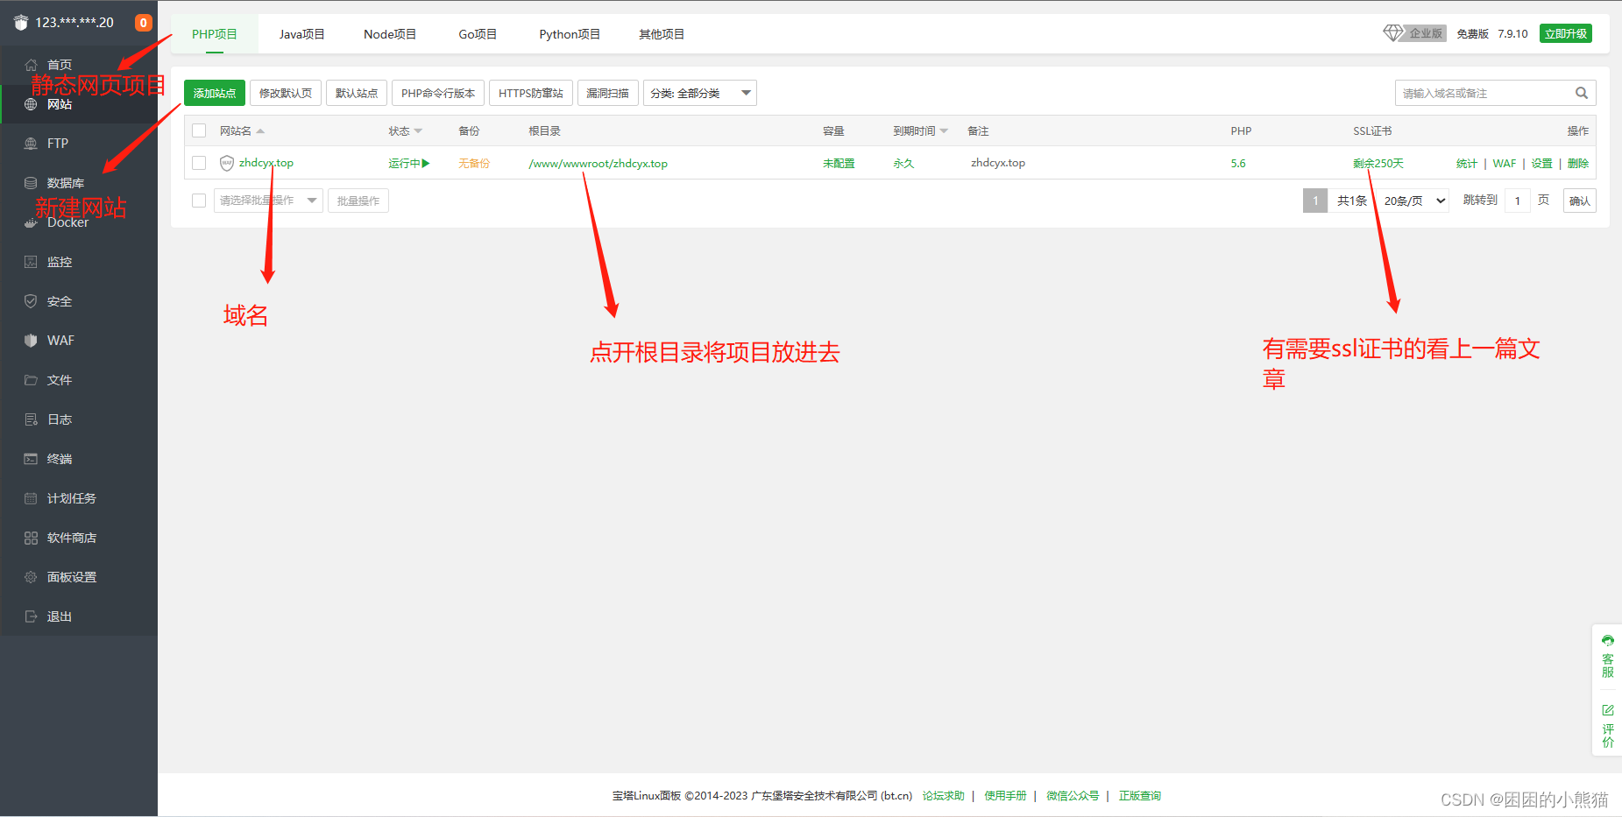This screenshot has width=1622, height=817.
Task: Open the 日志 logs sidebar icon
Action: [x=31, y=419]
